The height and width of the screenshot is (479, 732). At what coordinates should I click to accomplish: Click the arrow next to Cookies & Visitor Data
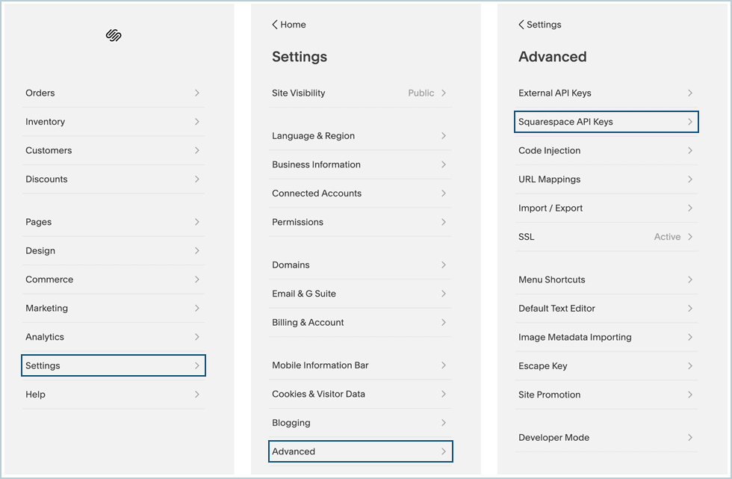click(x=444, y=394)
